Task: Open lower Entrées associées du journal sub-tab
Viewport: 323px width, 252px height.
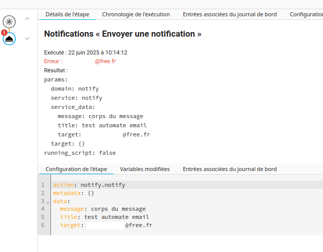Action: coord(229,169)
